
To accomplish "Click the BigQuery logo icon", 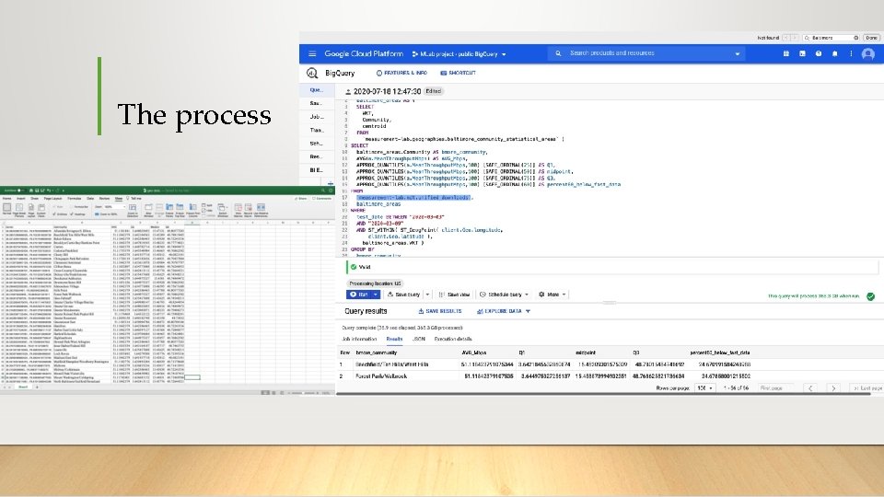I will click(x=312, y=73).
